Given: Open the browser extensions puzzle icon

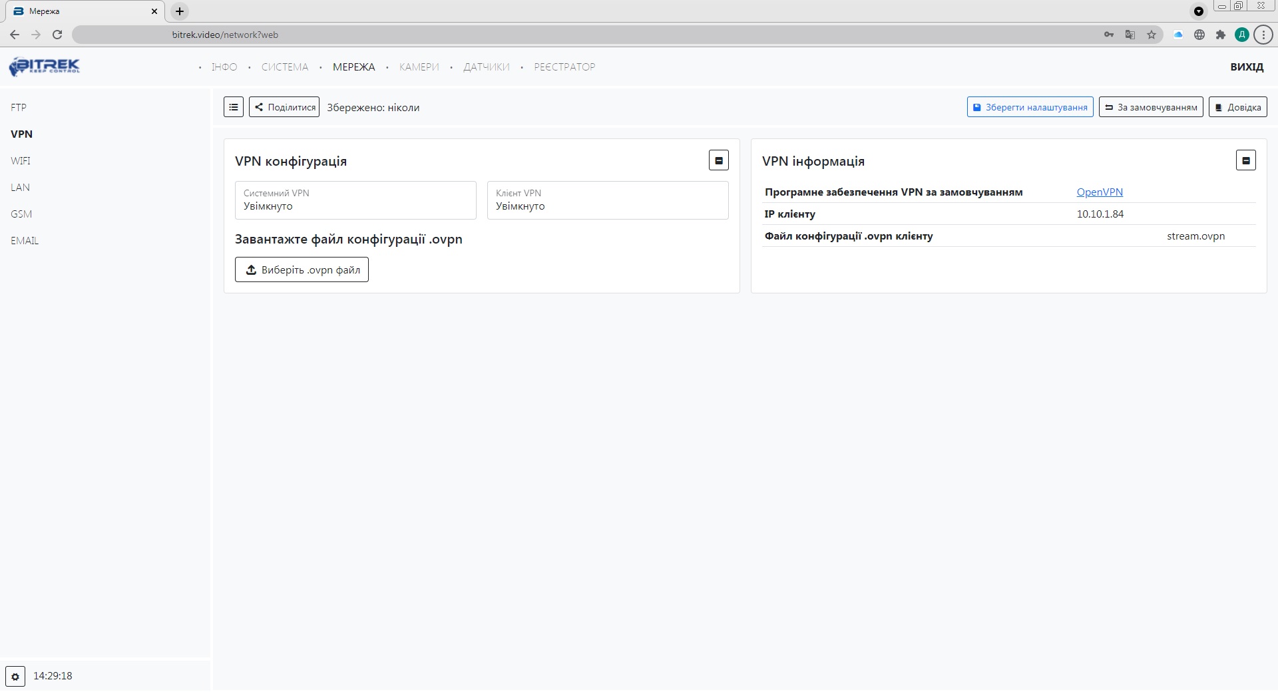Looking at the screenshot, I should click(x=1221, y=35).
